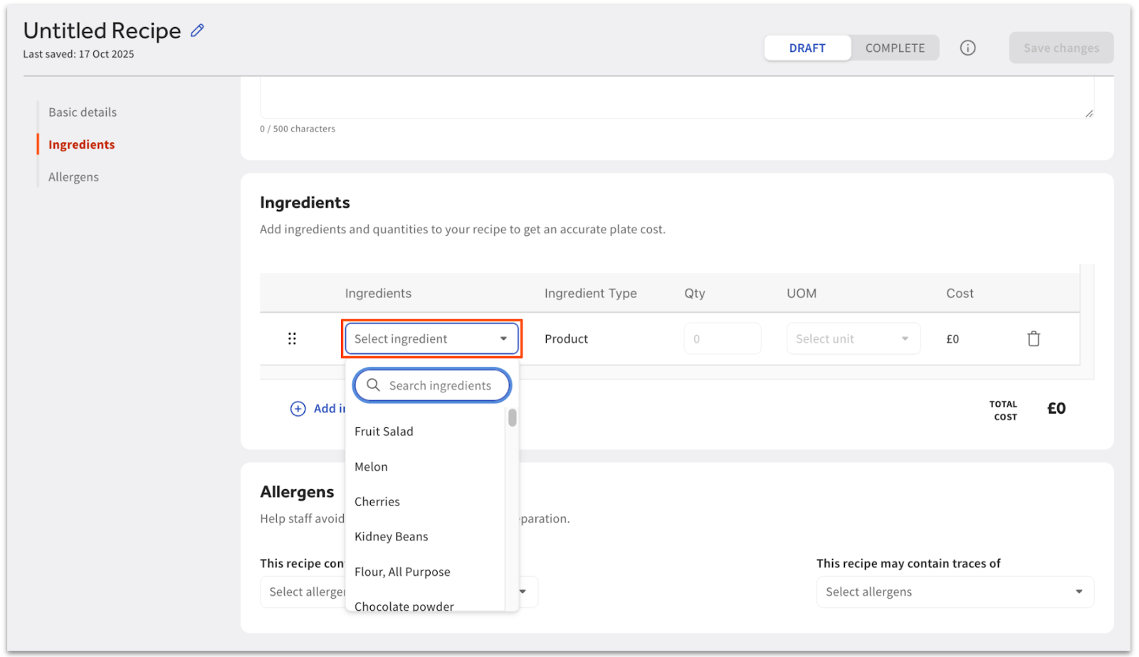This screenshot has width=1139, height=657.
Task: Open the Select unit dropdown
Action: click(852, 339)
